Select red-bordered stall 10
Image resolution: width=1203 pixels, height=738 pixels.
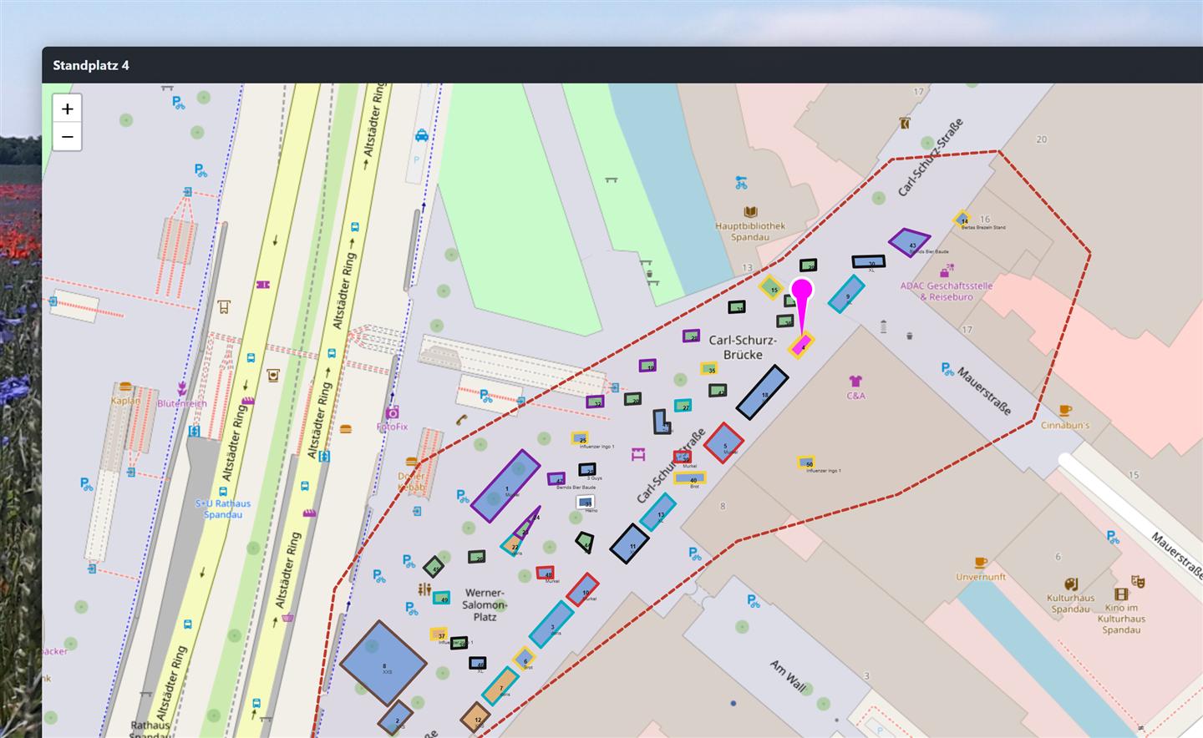click(x=583, y=590)
